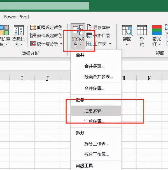
Task: Select 合并多簿... in the dropdown menu
Action: pos(94,89)
